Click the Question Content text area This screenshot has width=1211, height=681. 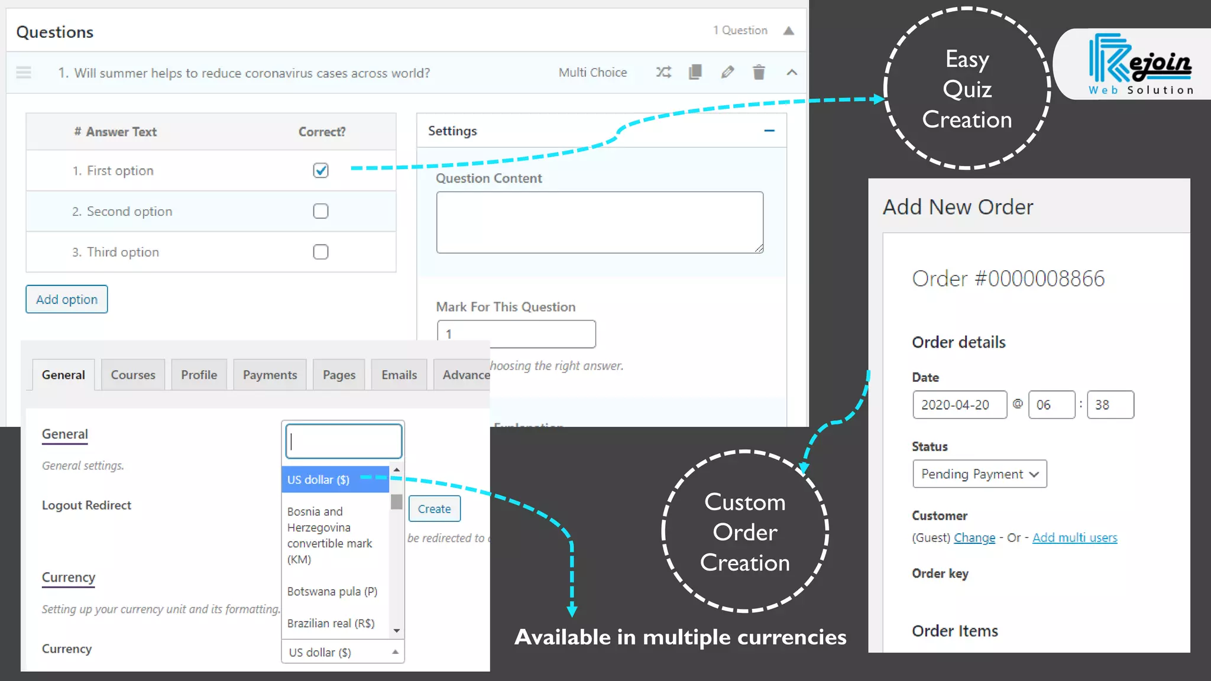(600, 222)
